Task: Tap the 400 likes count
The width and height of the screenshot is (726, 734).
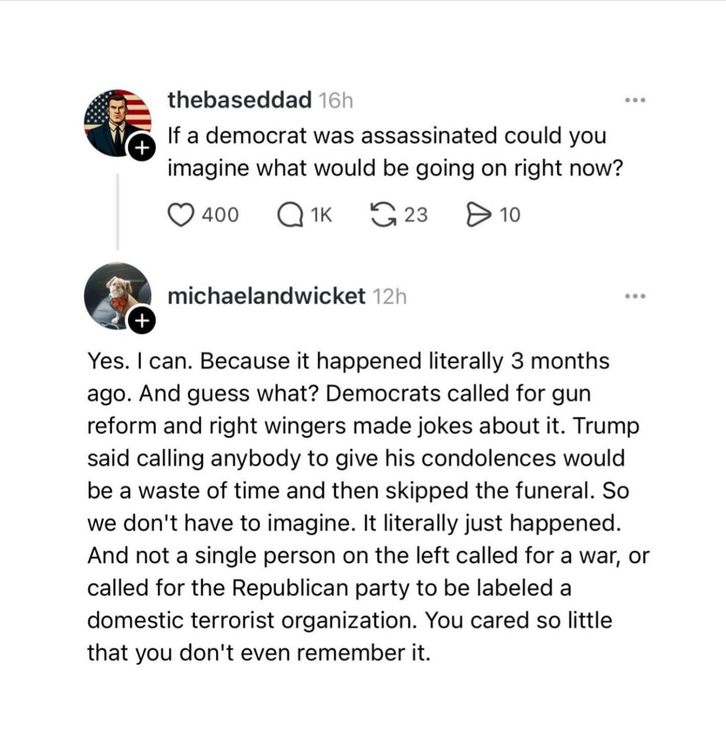Action: [x=220, y=215]
